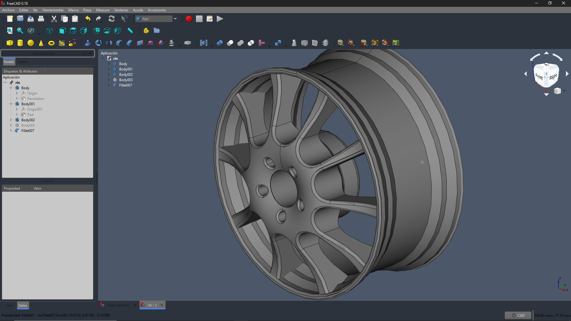
Task: Switch to the Tareas tab
Action: tap(23, 62)
